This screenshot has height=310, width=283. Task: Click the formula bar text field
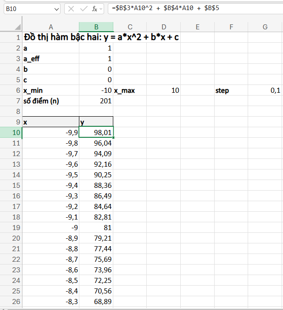(195, 9)
